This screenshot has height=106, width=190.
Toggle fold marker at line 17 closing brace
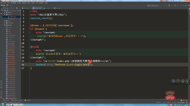coord(29,68)
